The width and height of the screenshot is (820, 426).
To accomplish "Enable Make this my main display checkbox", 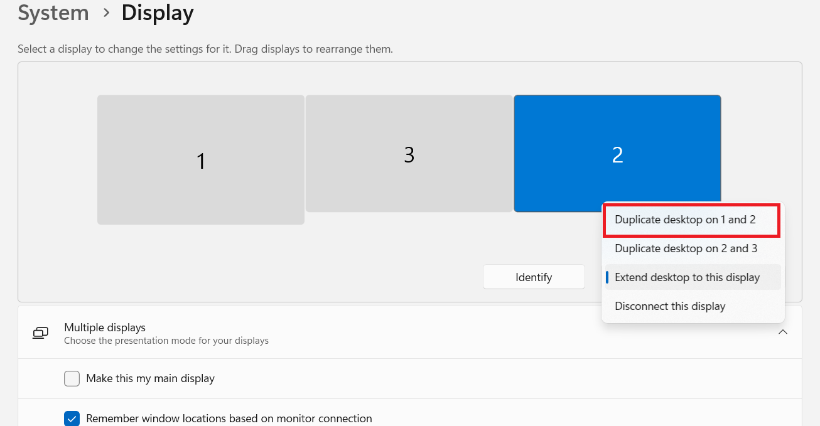I will 72,379.
